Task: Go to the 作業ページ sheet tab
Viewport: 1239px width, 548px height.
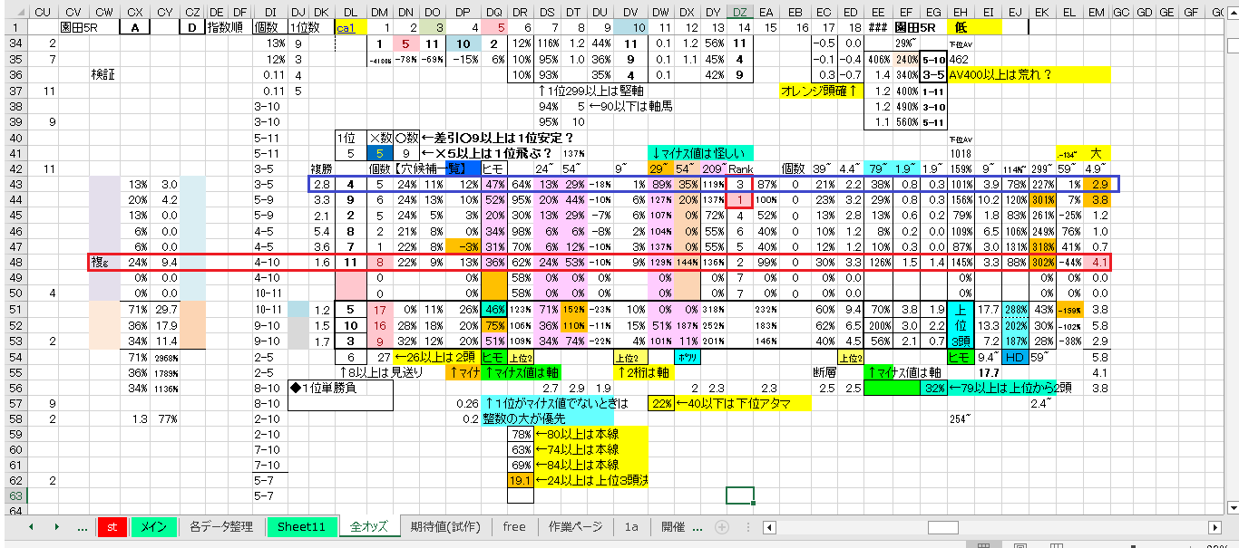Action: coord(576,527)
